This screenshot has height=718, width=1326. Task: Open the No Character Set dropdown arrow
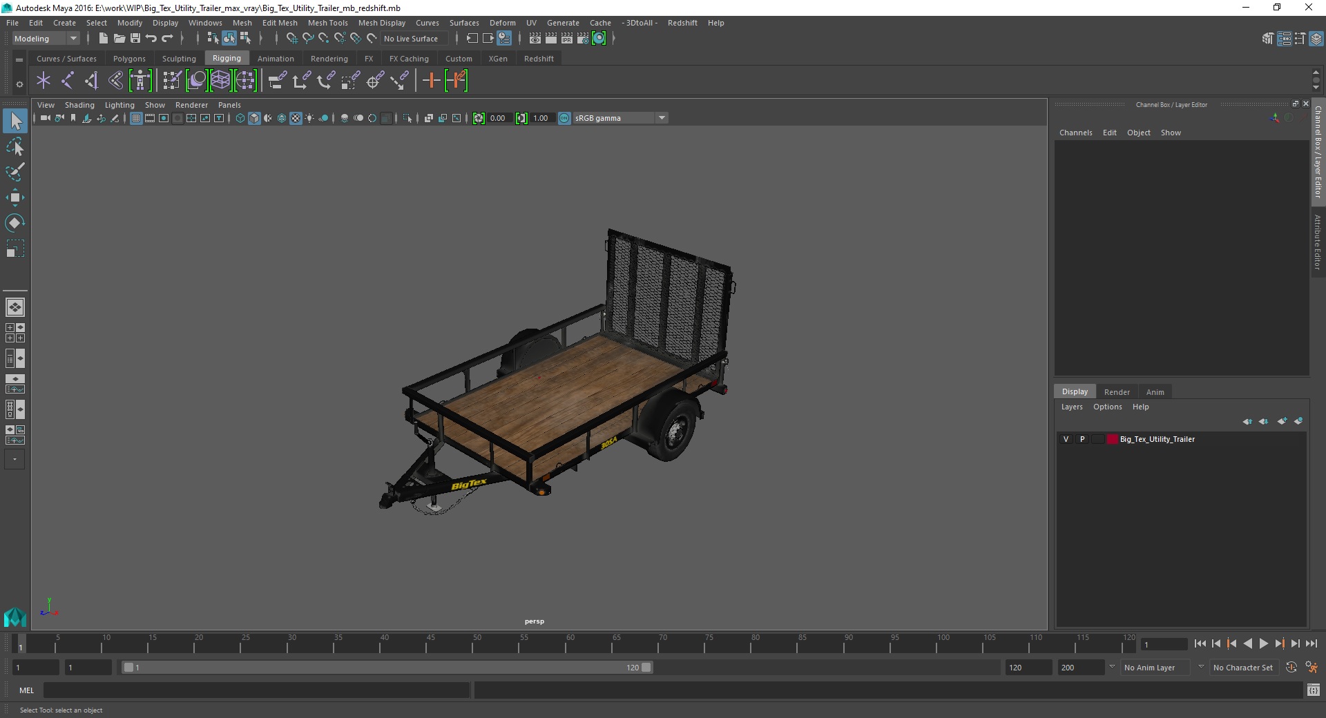pos(1201,667)
